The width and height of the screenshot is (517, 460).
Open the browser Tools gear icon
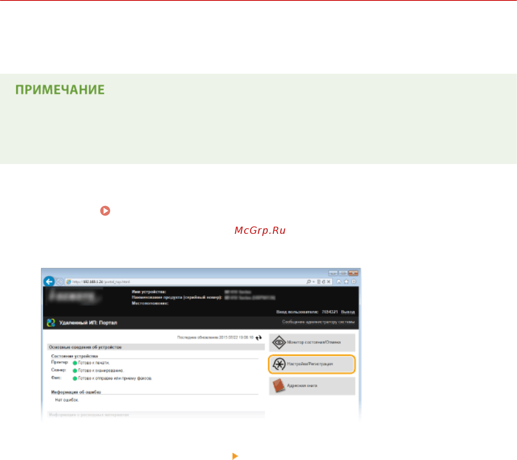coord(354,282)
